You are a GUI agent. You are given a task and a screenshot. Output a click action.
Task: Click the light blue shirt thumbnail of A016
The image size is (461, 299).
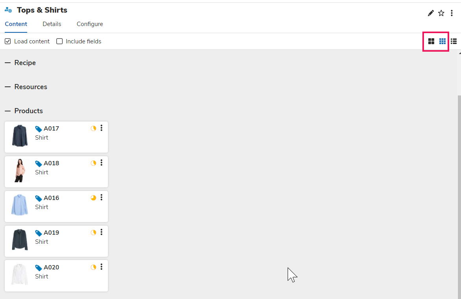tap(20, 205)
